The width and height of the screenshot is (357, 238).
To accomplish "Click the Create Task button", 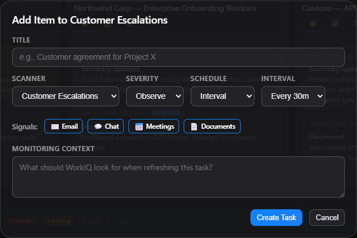I will coord(276,217).
